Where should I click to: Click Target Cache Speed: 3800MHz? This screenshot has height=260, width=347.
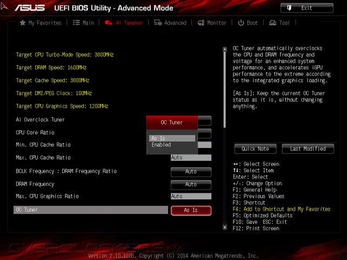pyautogui.click(x=53, y=80)
